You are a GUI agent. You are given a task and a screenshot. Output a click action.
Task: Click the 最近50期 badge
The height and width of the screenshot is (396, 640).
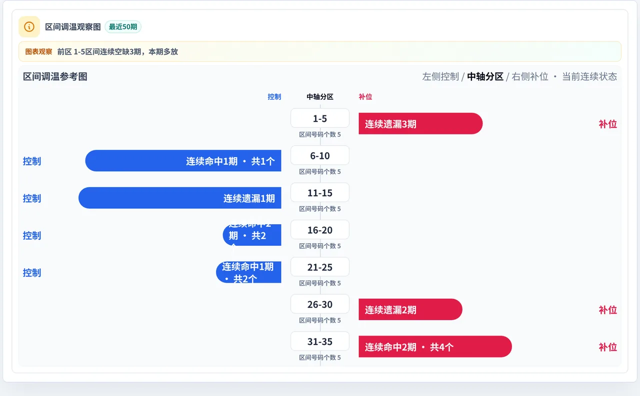[x=123, y=26]
